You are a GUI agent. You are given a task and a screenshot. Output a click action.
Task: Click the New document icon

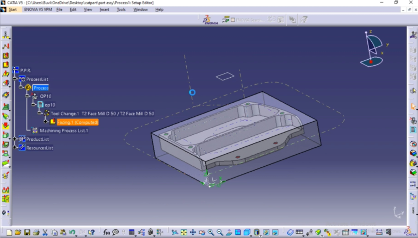click(9, 233)
